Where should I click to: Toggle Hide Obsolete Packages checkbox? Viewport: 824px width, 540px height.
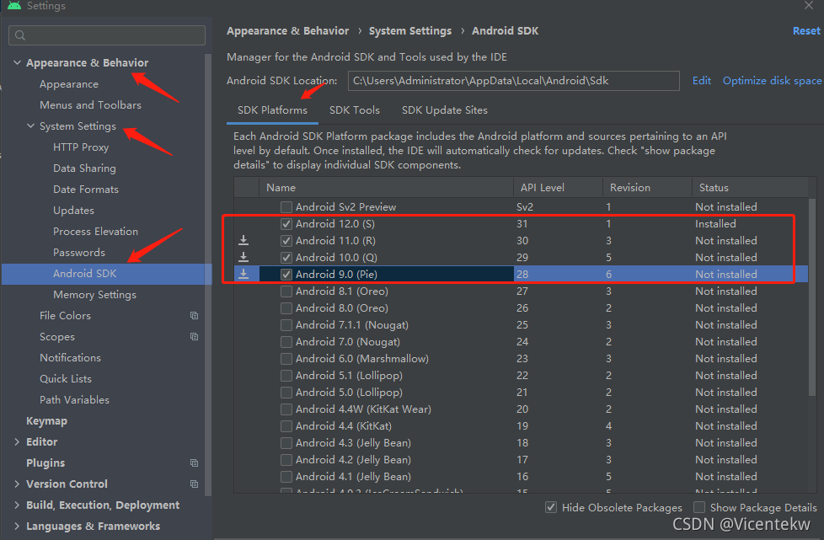(551, 507)
